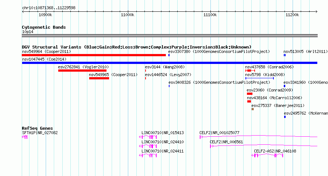The width and height of the screenshot is (328, 176).
Task: Click the nsv549964 (Cooper2011) red loss bar
Action: tap(94, 55)
